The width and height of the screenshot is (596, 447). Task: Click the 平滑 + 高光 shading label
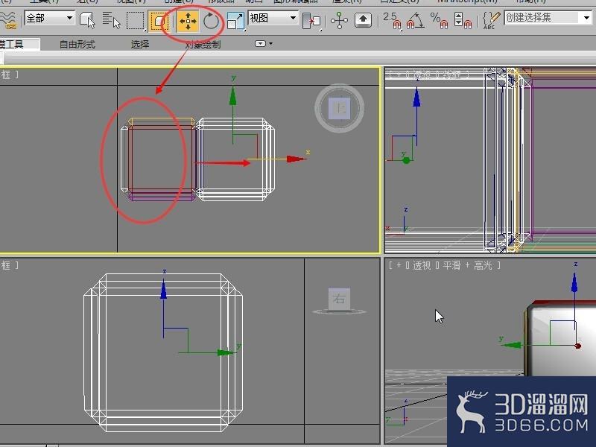468,265
